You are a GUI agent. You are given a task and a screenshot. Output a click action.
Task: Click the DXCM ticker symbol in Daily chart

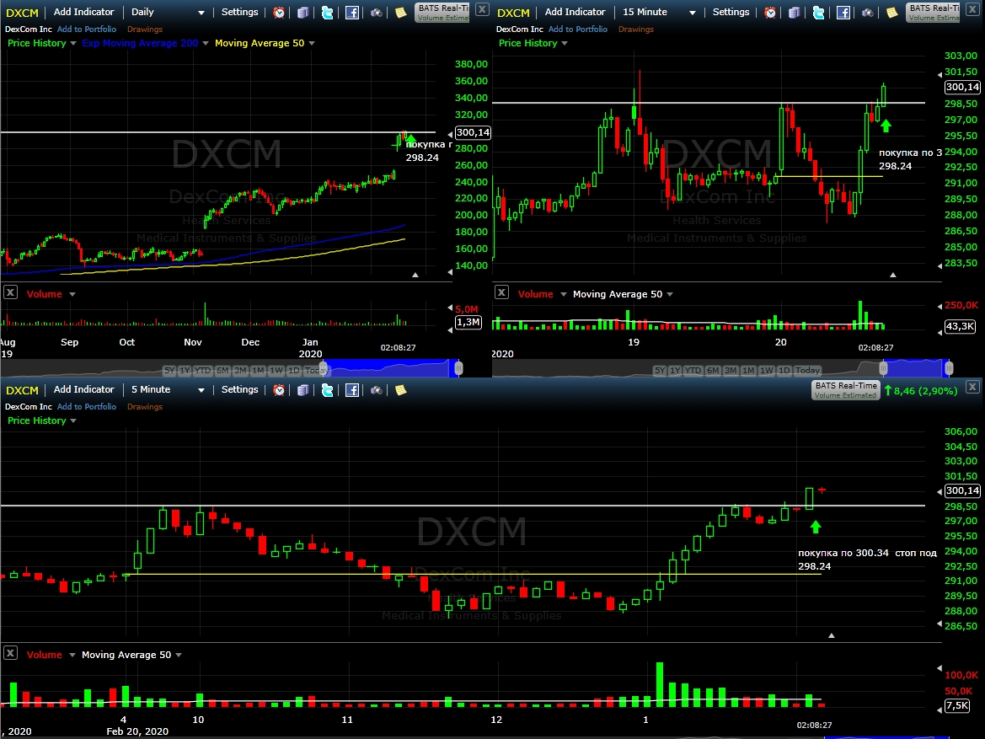(x=22, y=13)
